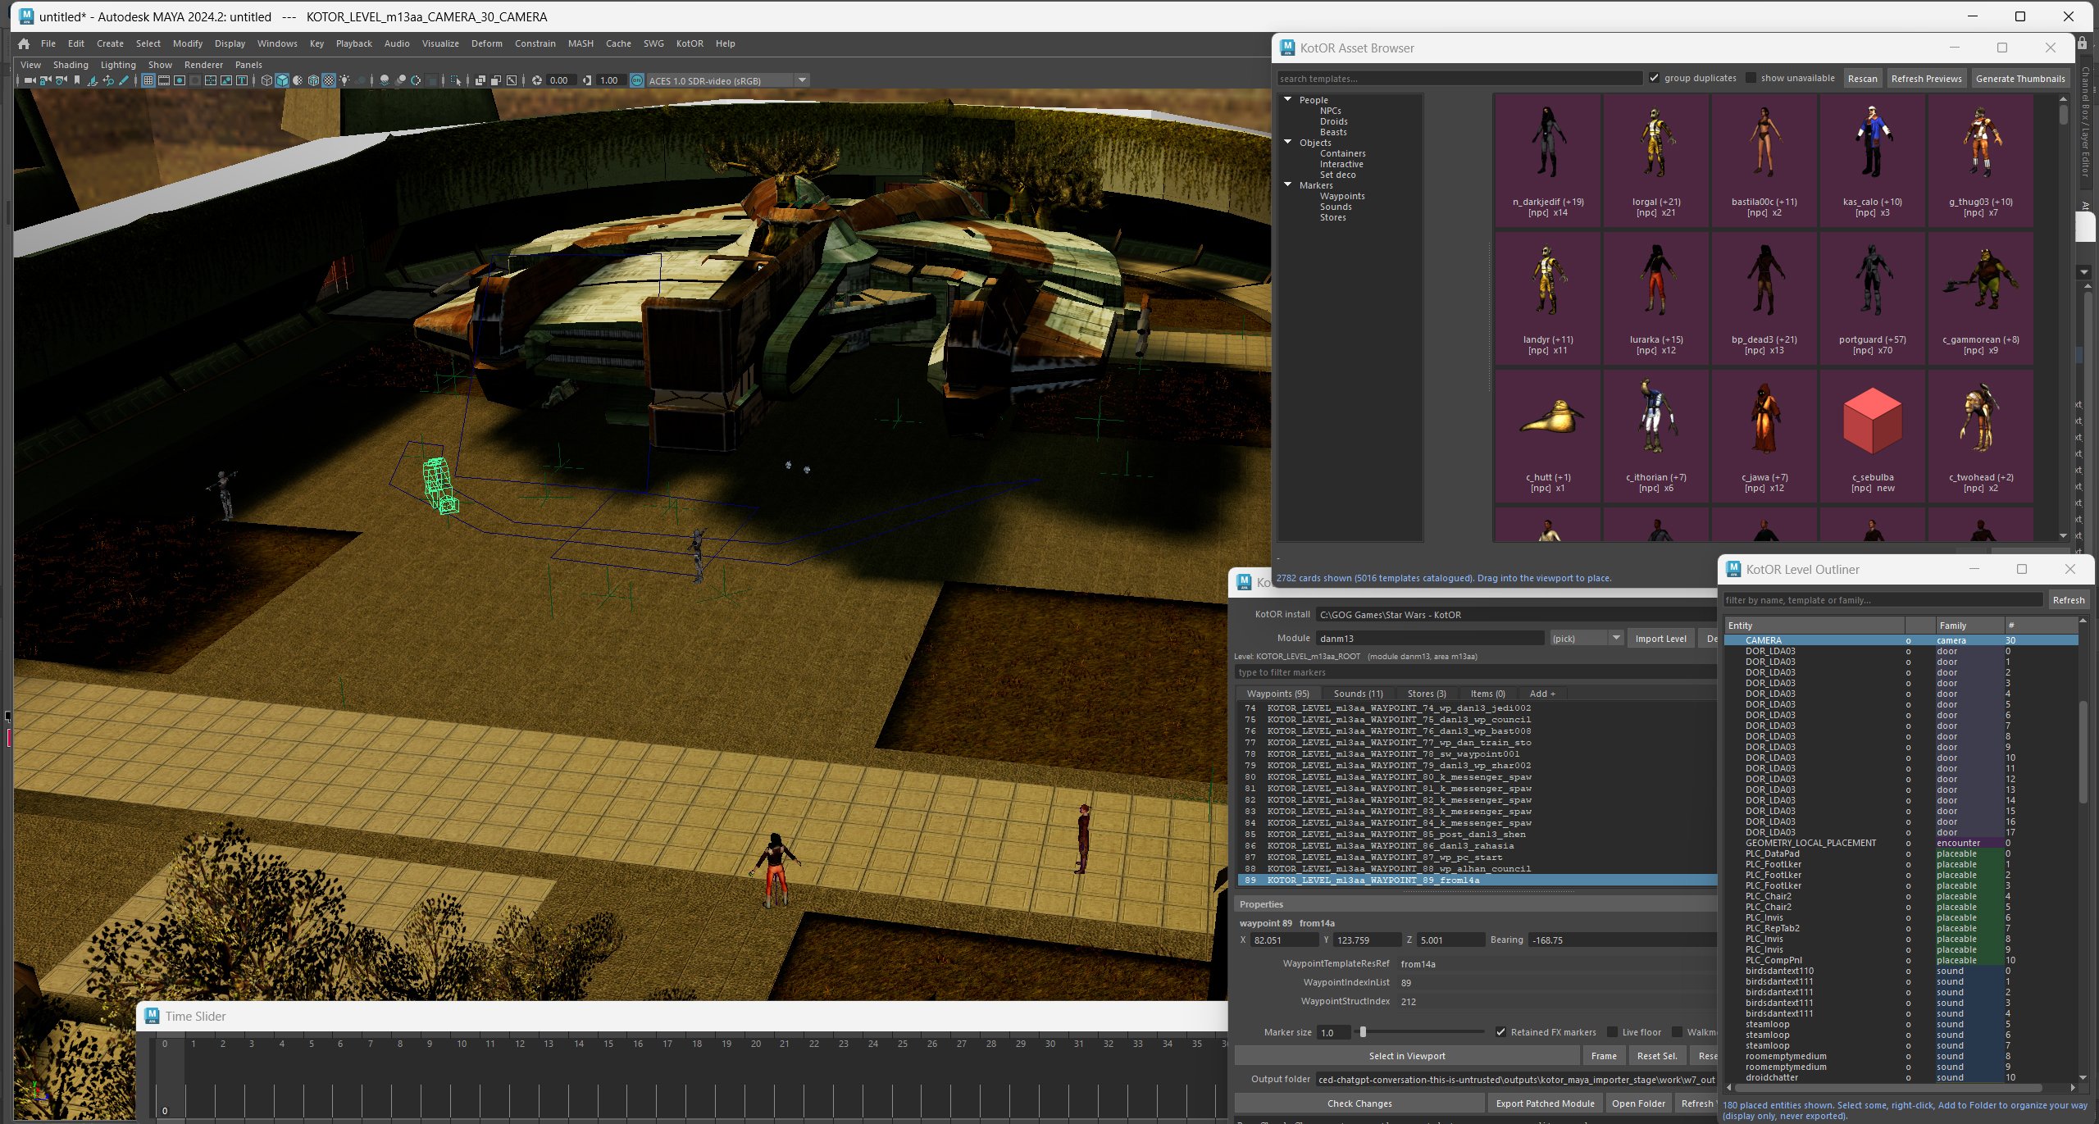Click the Refresh Previews button

1926,79
